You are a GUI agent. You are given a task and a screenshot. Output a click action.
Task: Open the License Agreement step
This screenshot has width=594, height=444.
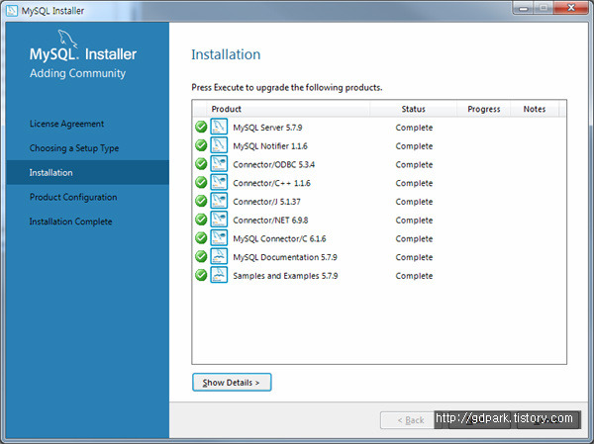pyautogui.click(x=66, y=124)
